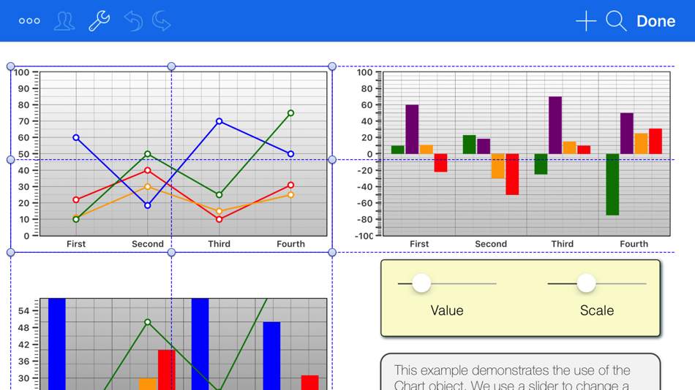The width and height of the screenshot is (695, 390).
Task: Click the blue line point at First, value 60
Action: click(x=76, y=138)
